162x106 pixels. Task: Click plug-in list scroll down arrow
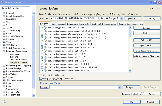pos(130,71)
